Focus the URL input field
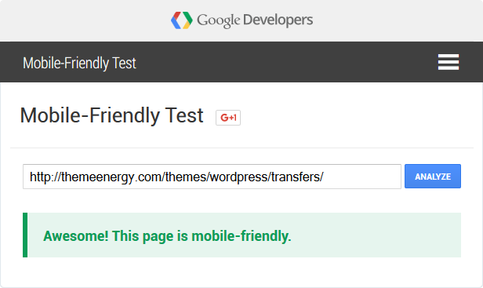Screen dimensions: 483x288 [x=212, y=177]
